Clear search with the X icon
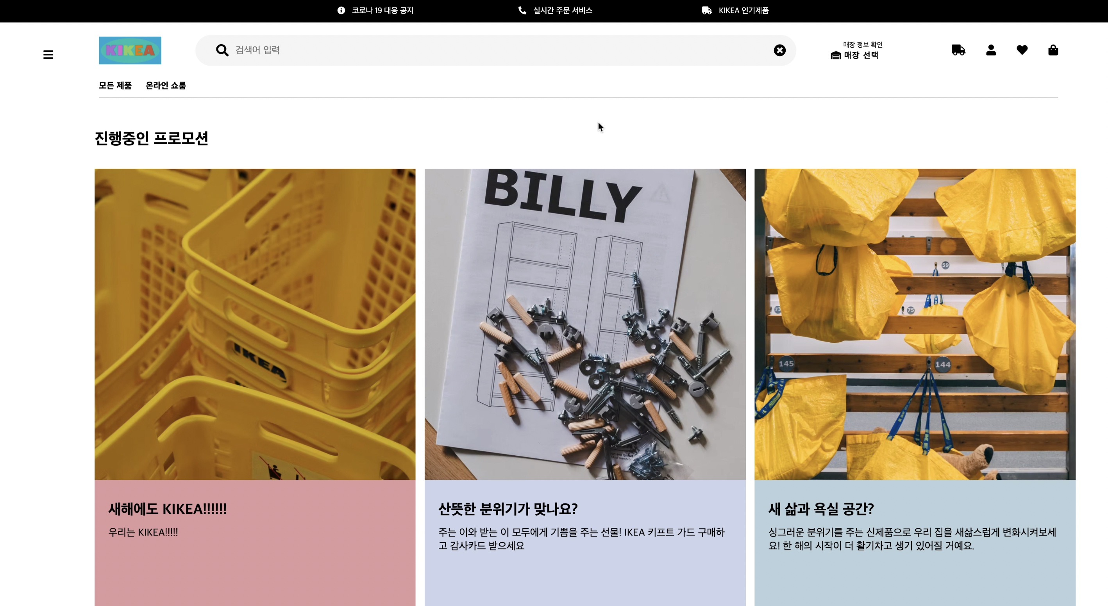The image size is (1108, 606). click(779, 50)
